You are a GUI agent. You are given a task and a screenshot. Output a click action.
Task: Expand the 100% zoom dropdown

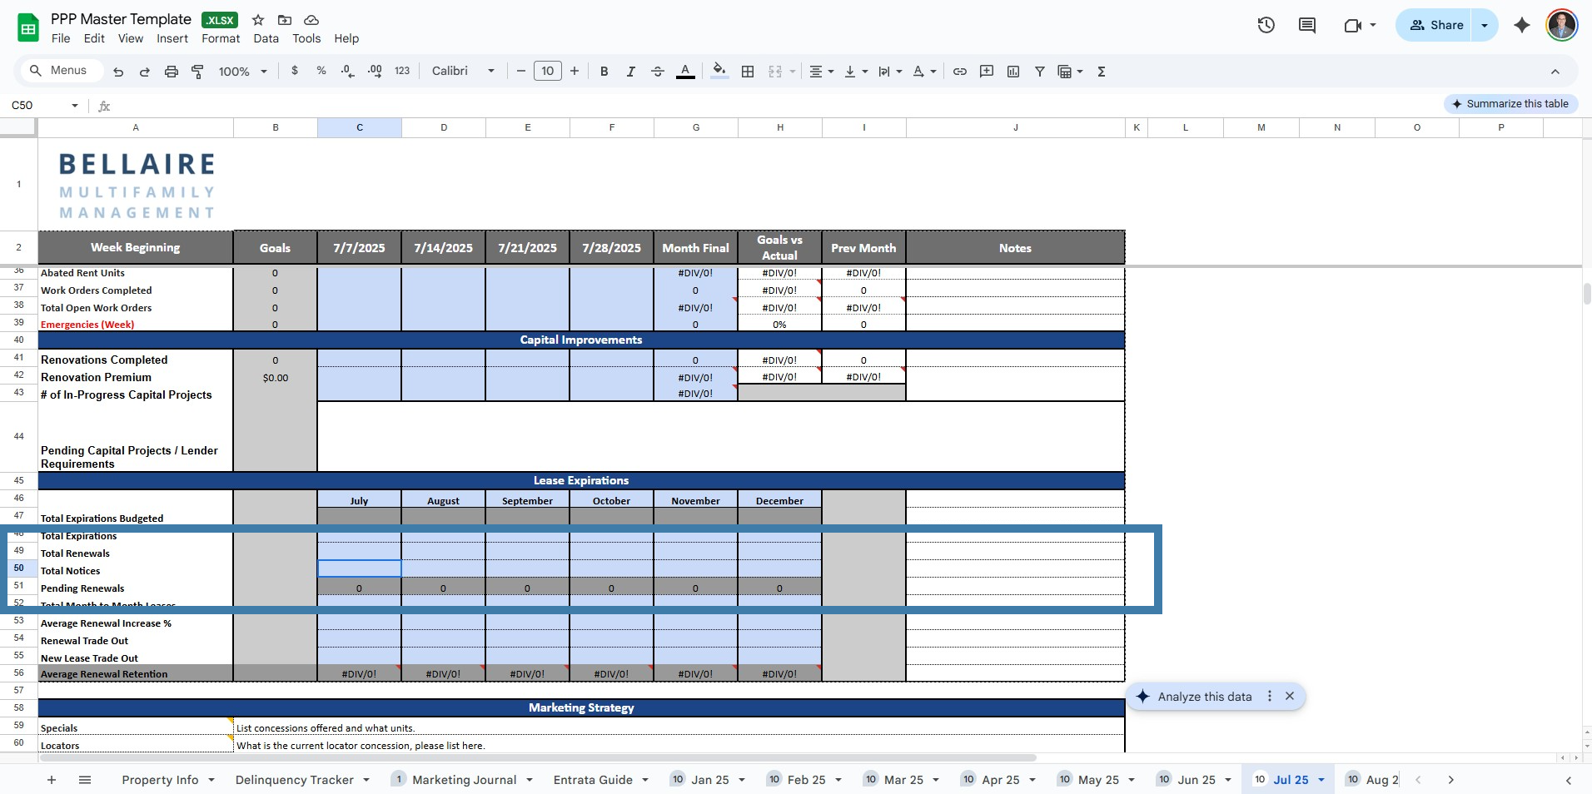click(x=242, y=72)
